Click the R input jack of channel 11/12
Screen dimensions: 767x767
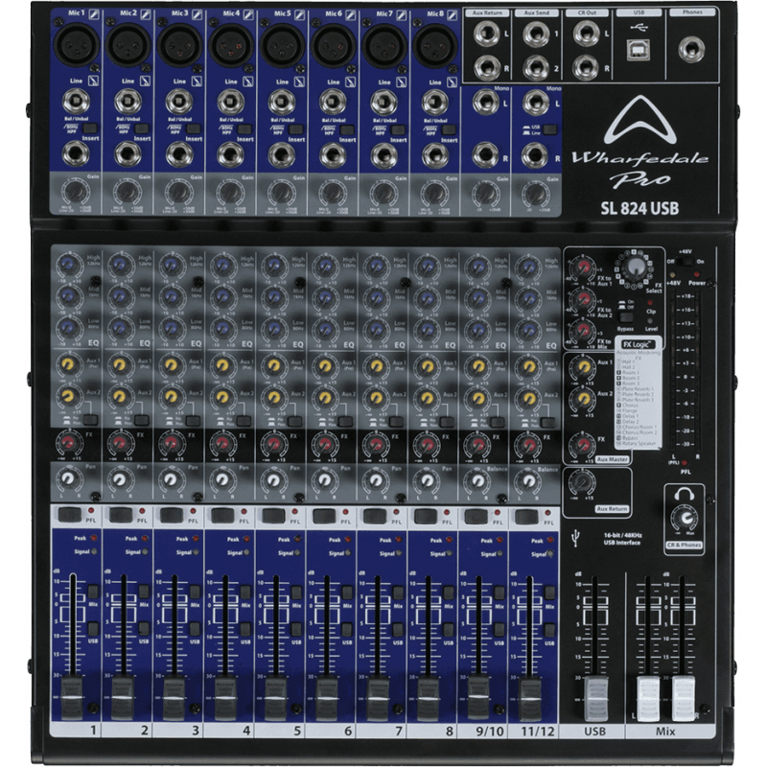point(535,156)
